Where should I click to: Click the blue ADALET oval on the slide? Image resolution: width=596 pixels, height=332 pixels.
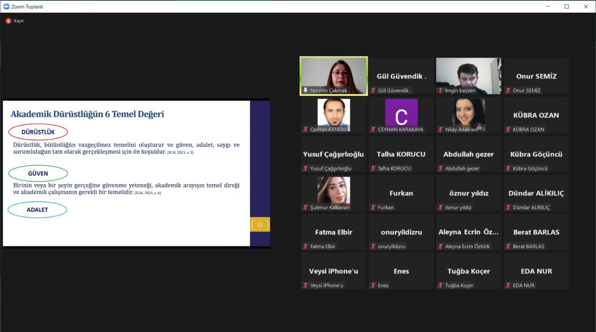click(37, 210)
